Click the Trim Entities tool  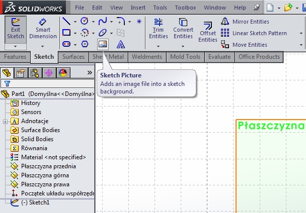[x=158, y=29]
